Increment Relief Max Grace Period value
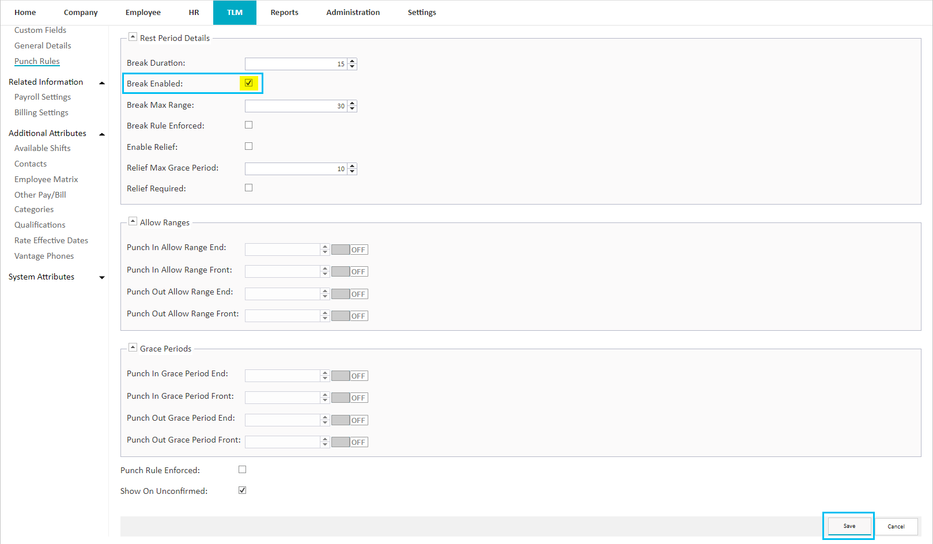The image size is (933, 544). 352,165
